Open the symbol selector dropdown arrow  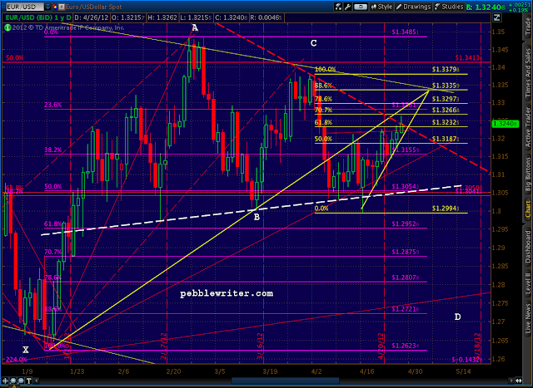[47, 7]
